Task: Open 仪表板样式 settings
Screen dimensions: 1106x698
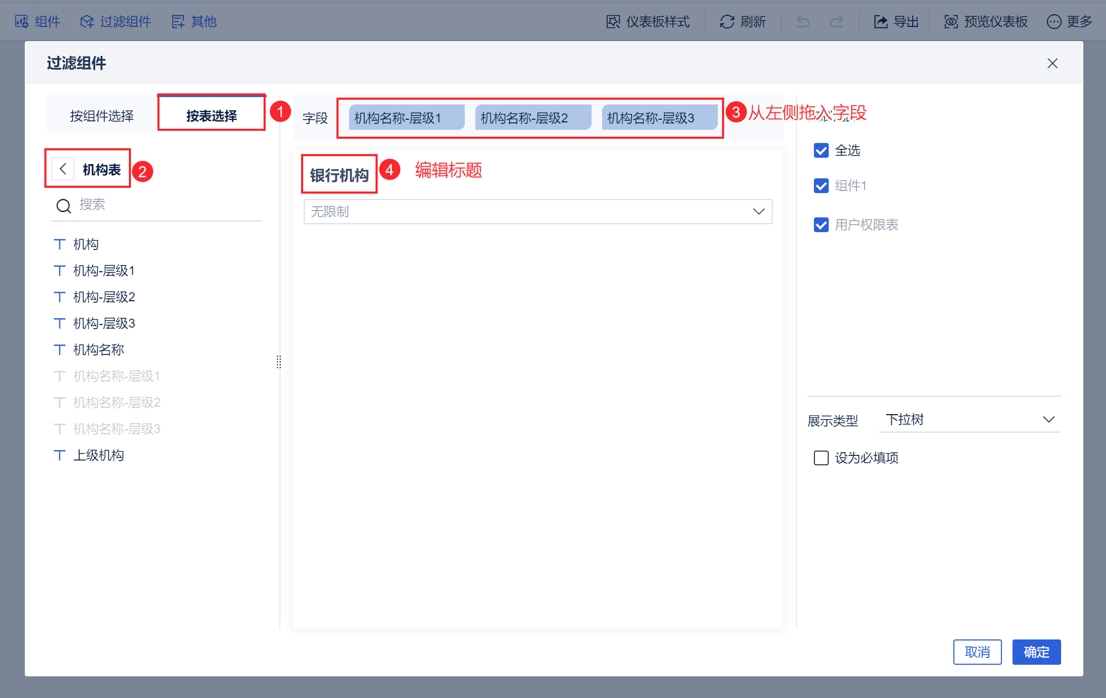Action: click(613, 22)
